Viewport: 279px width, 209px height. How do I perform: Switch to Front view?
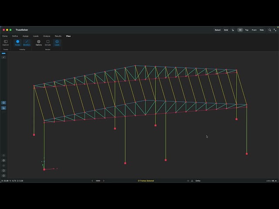tap(254, 30)
